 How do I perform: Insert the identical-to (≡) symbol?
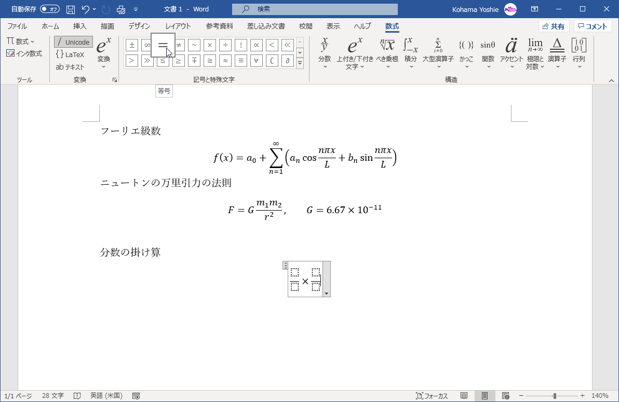[x=241, y=61]
